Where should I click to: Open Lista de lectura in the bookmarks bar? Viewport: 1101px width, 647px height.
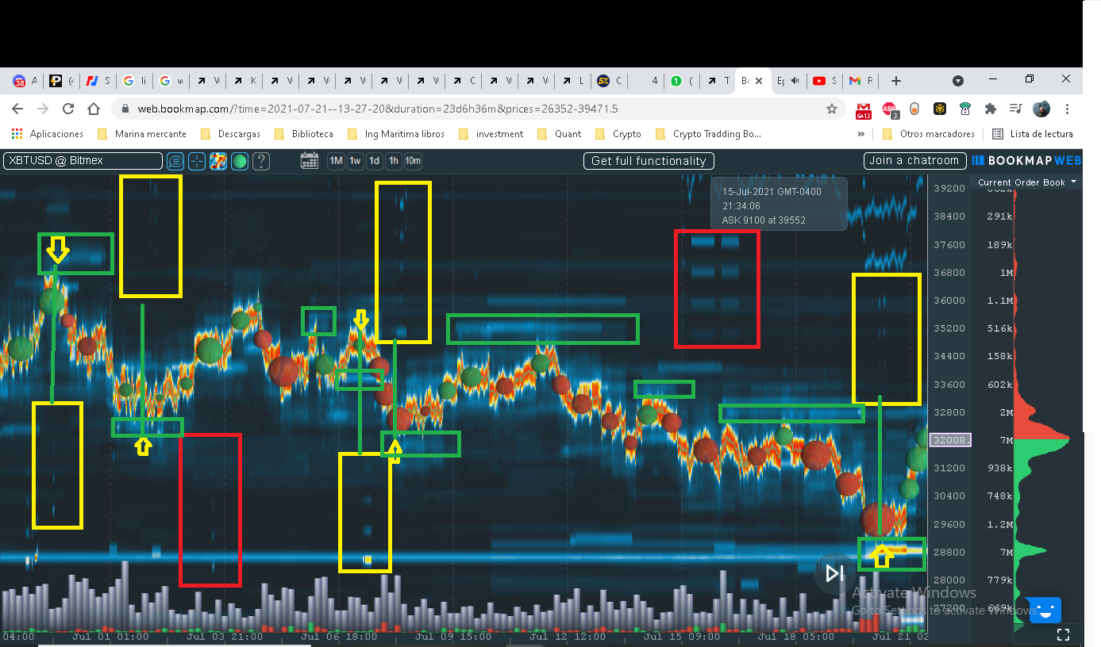1042,133
